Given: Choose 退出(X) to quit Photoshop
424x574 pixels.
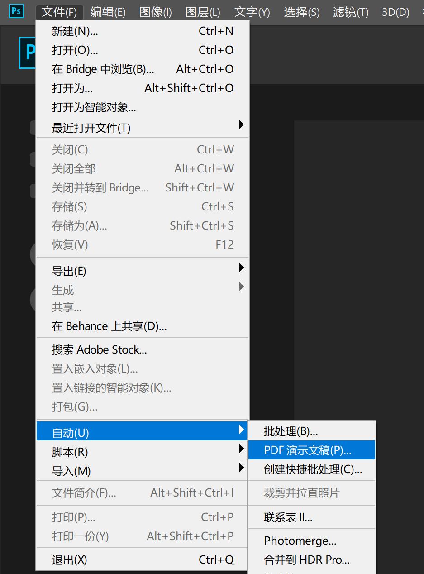Looking at the screenshot, I should (x=143, y=560).
